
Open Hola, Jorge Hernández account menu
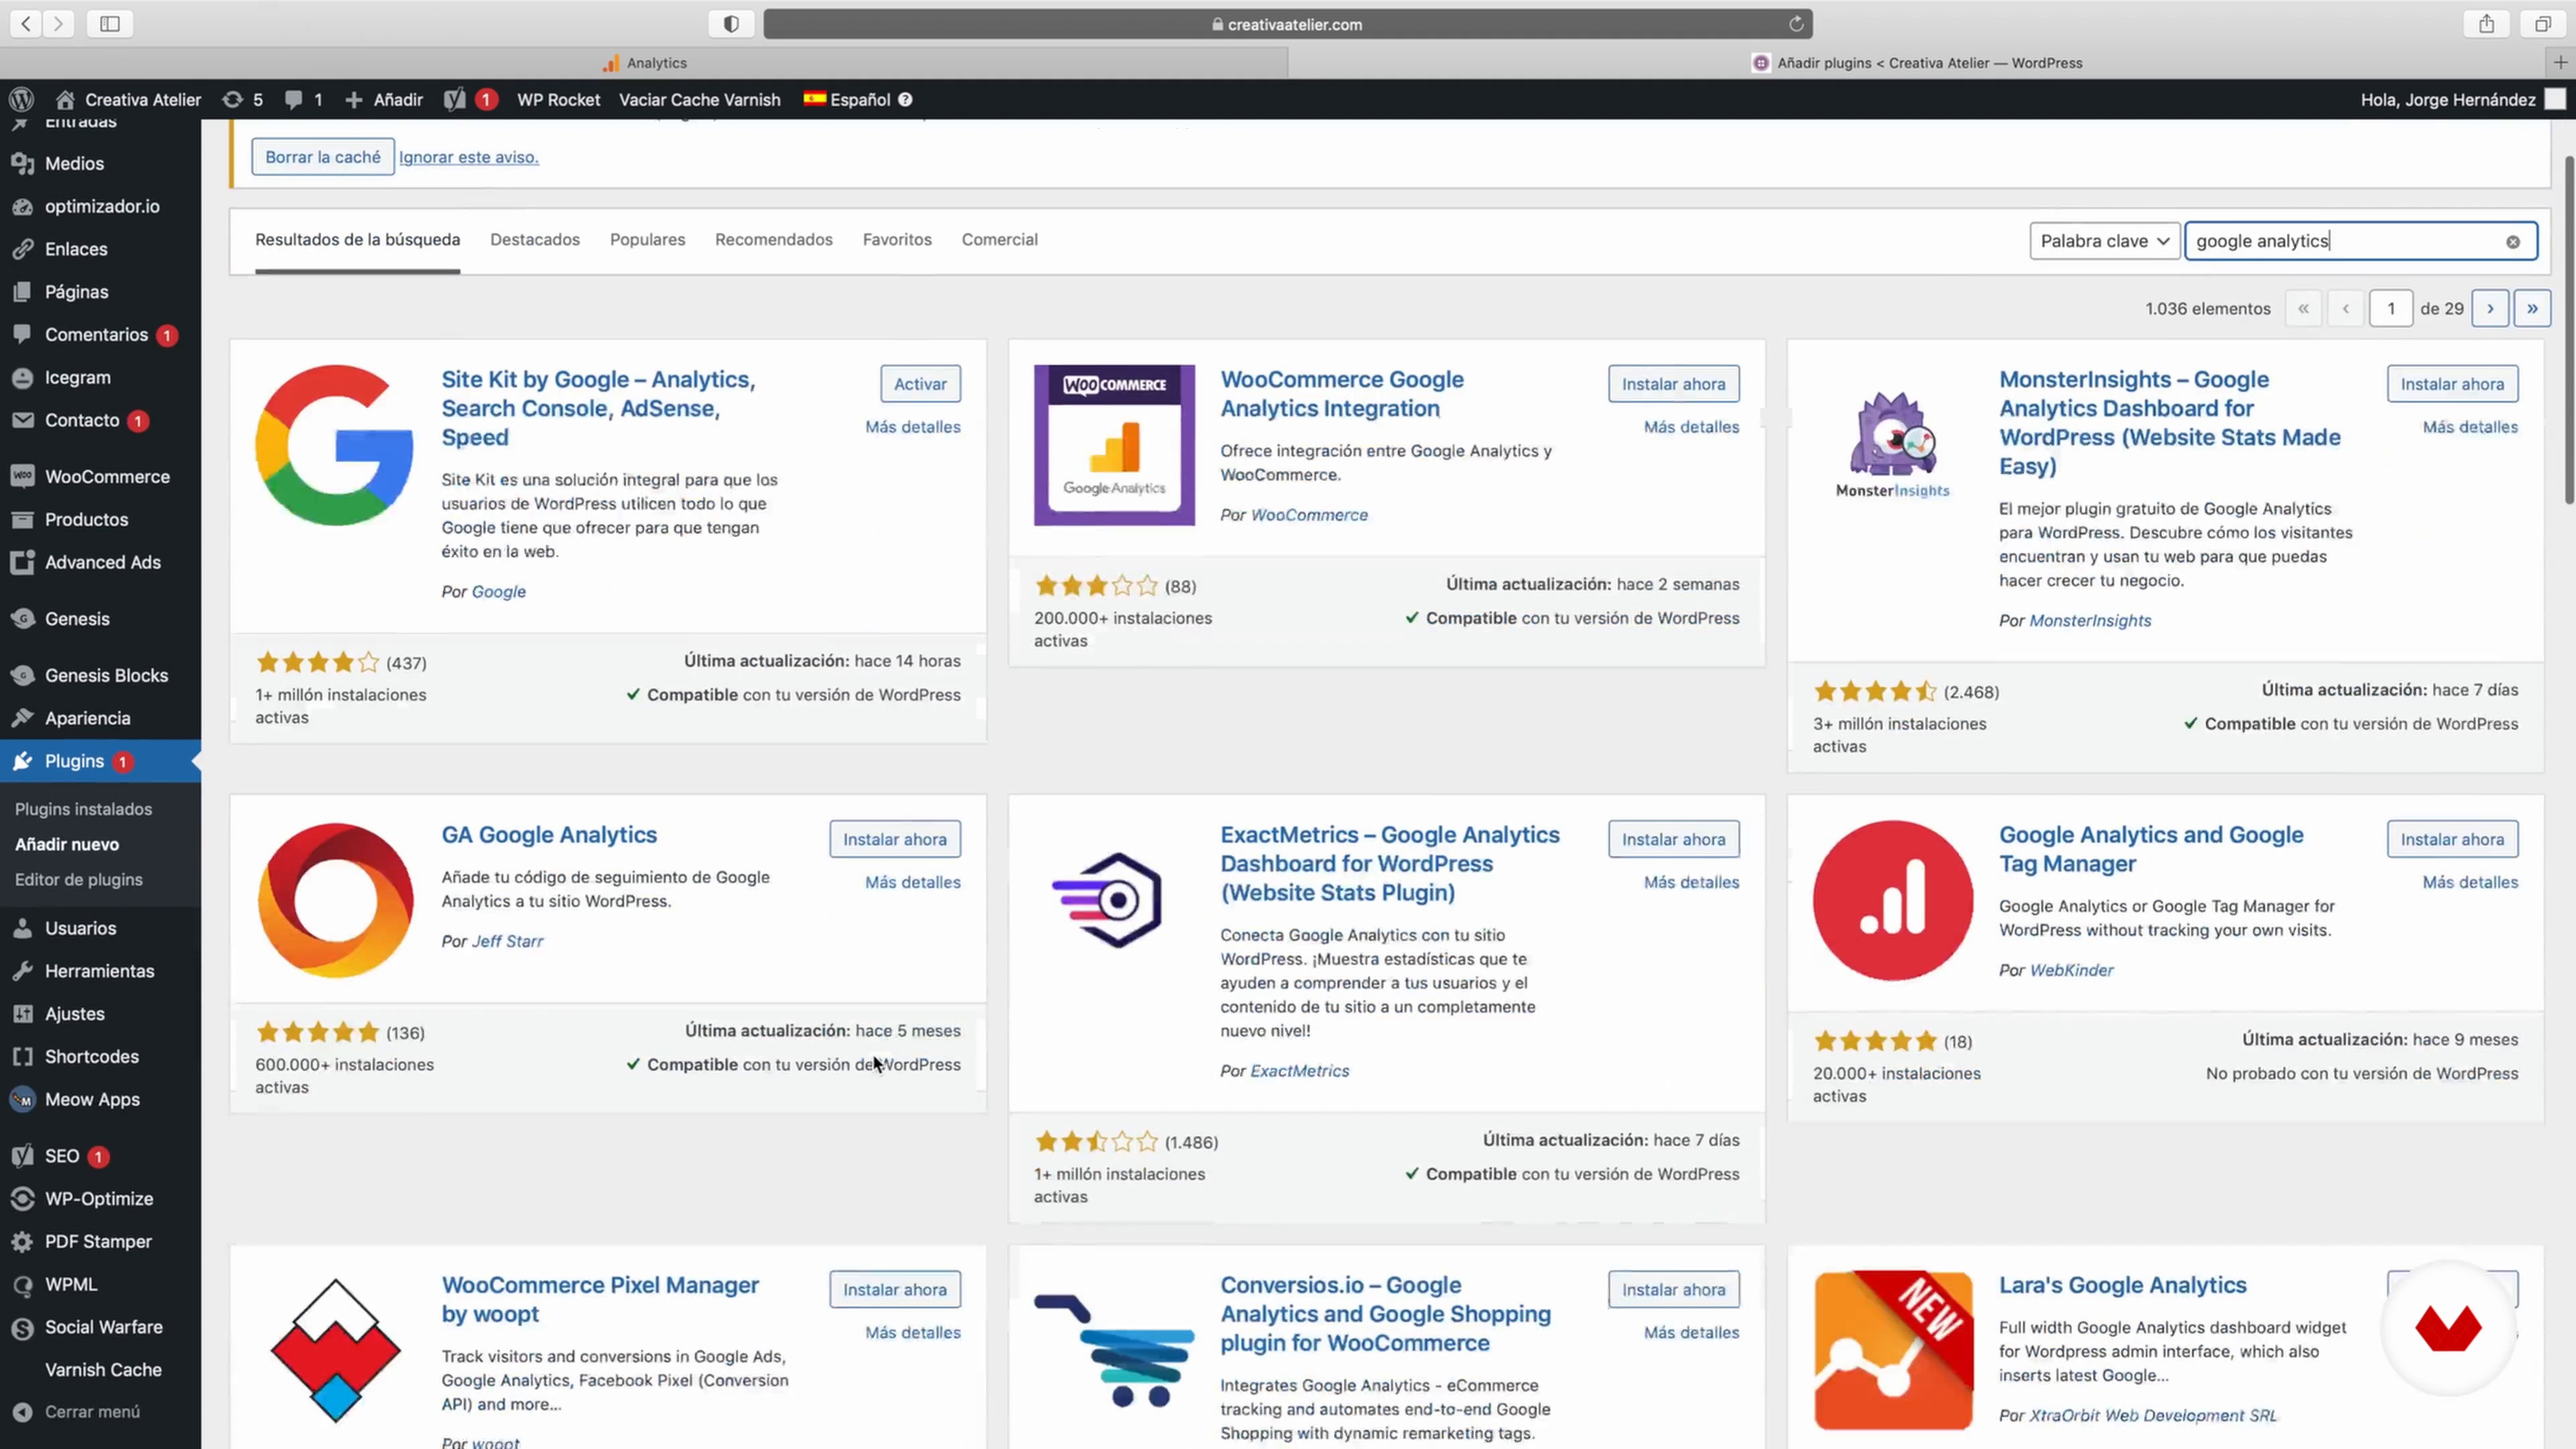2462,99
